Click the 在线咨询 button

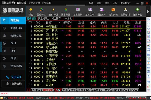pos(13,84)
